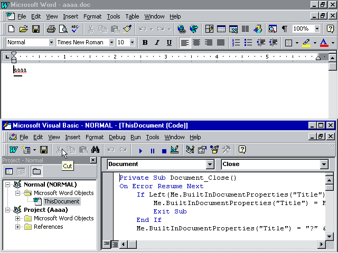
Task: Toggle Folders view in Project Explorer
Action: (36, 171)
